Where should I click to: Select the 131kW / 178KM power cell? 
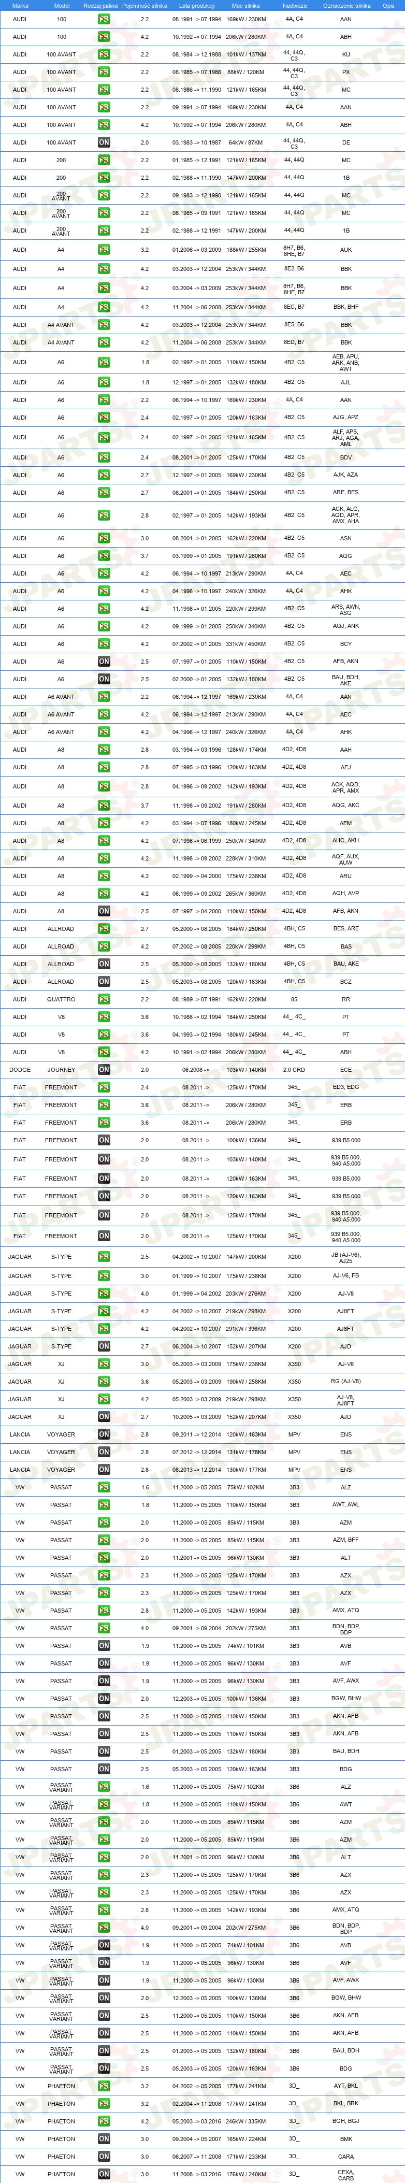click(245, 1452)
